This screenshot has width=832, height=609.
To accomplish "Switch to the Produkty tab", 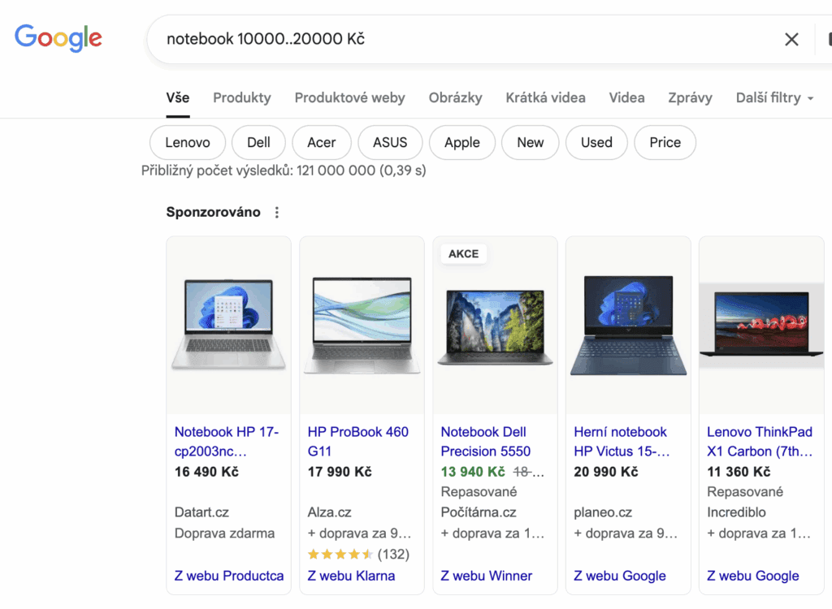I will point(242,98).
